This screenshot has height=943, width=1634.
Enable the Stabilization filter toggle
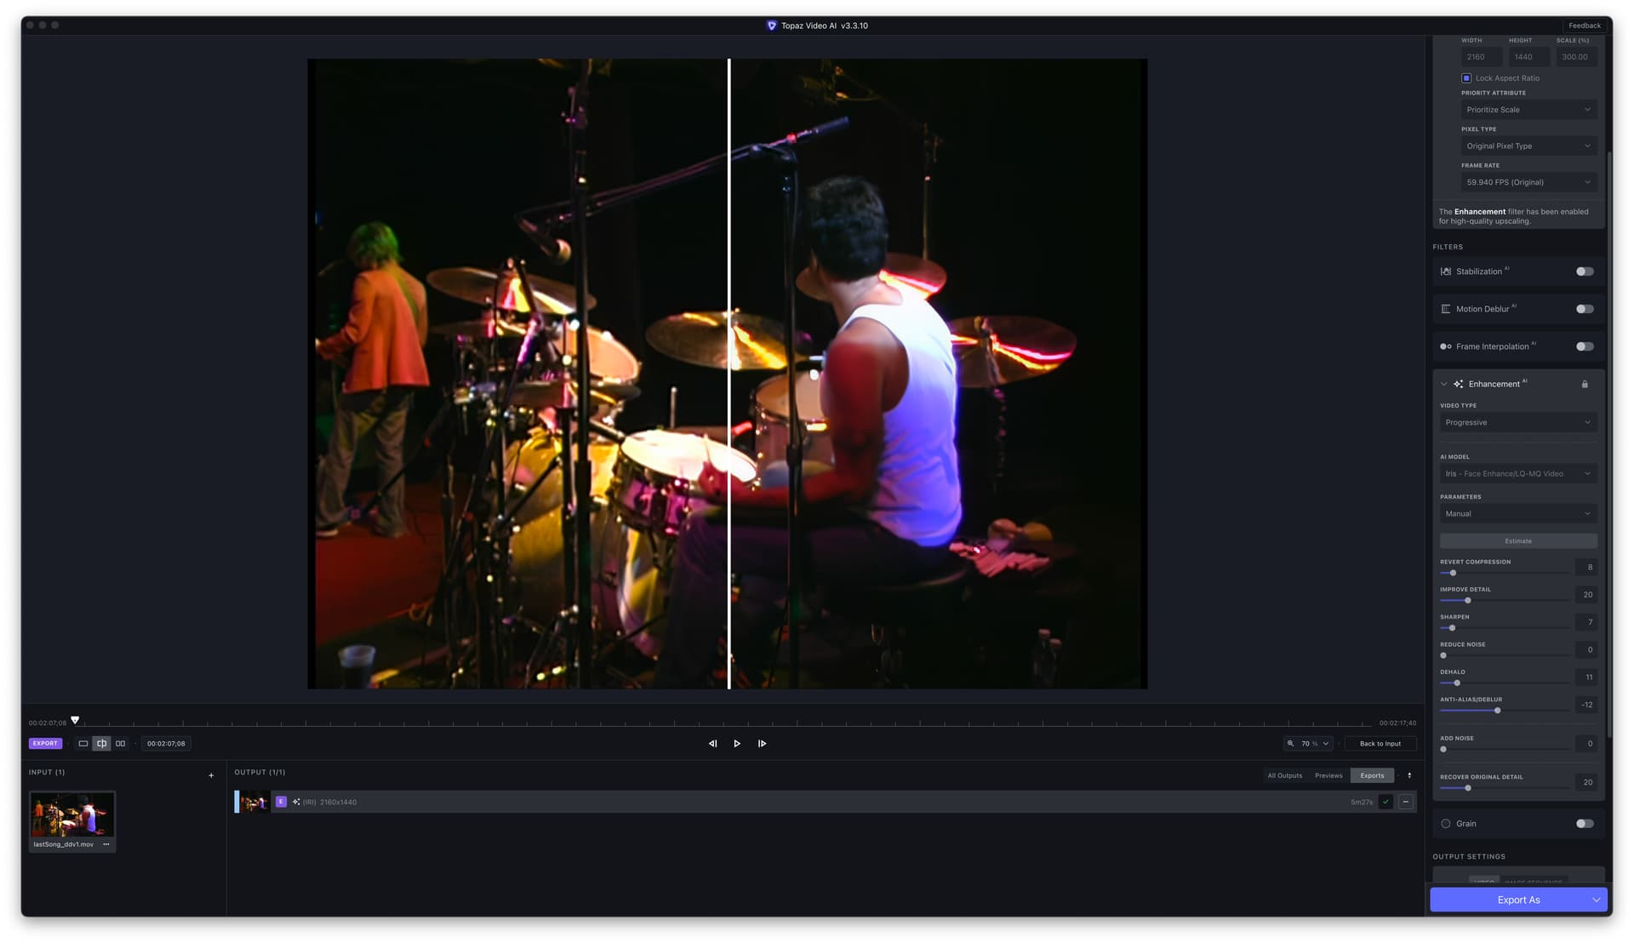[x=1585, y=271]
